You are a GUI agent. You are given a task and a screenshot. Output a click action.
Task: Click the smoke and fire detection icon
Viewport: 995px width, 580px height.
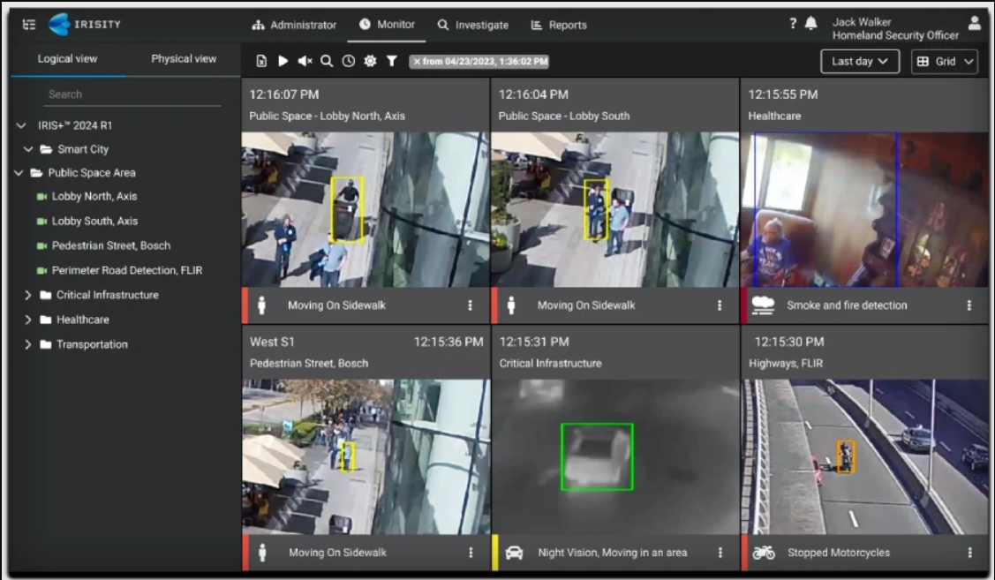coord(763,305)
